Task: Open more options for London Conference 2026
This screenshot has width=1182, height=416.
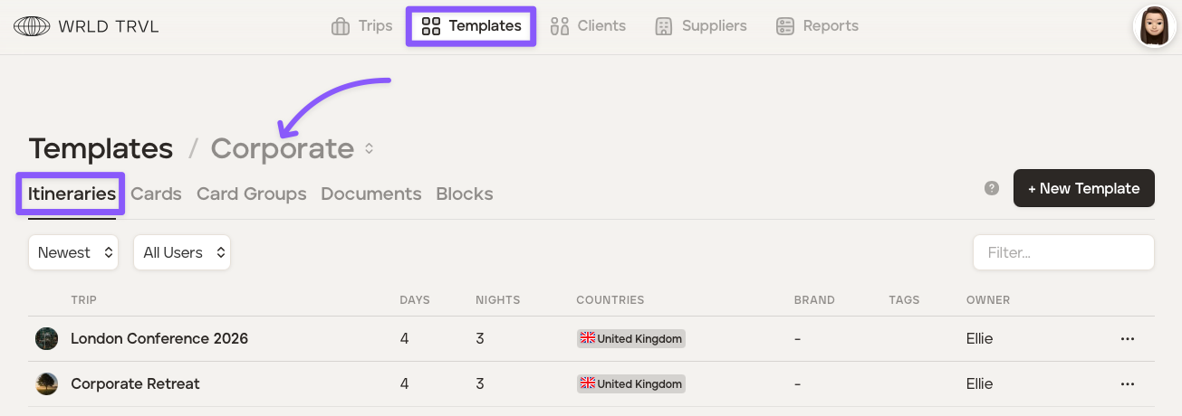Action: [1127, 339]
